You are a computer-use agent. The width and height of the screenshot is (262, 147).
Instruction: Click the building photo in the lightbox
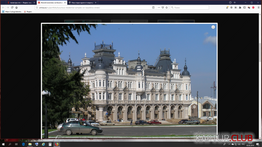[x=129, y=81]
